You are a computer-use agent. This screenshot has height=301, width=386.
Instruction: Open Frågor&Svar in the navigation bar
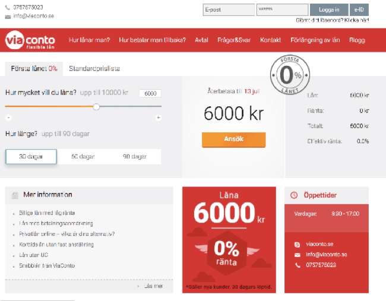pyautogui.click(x=234, y=40)
